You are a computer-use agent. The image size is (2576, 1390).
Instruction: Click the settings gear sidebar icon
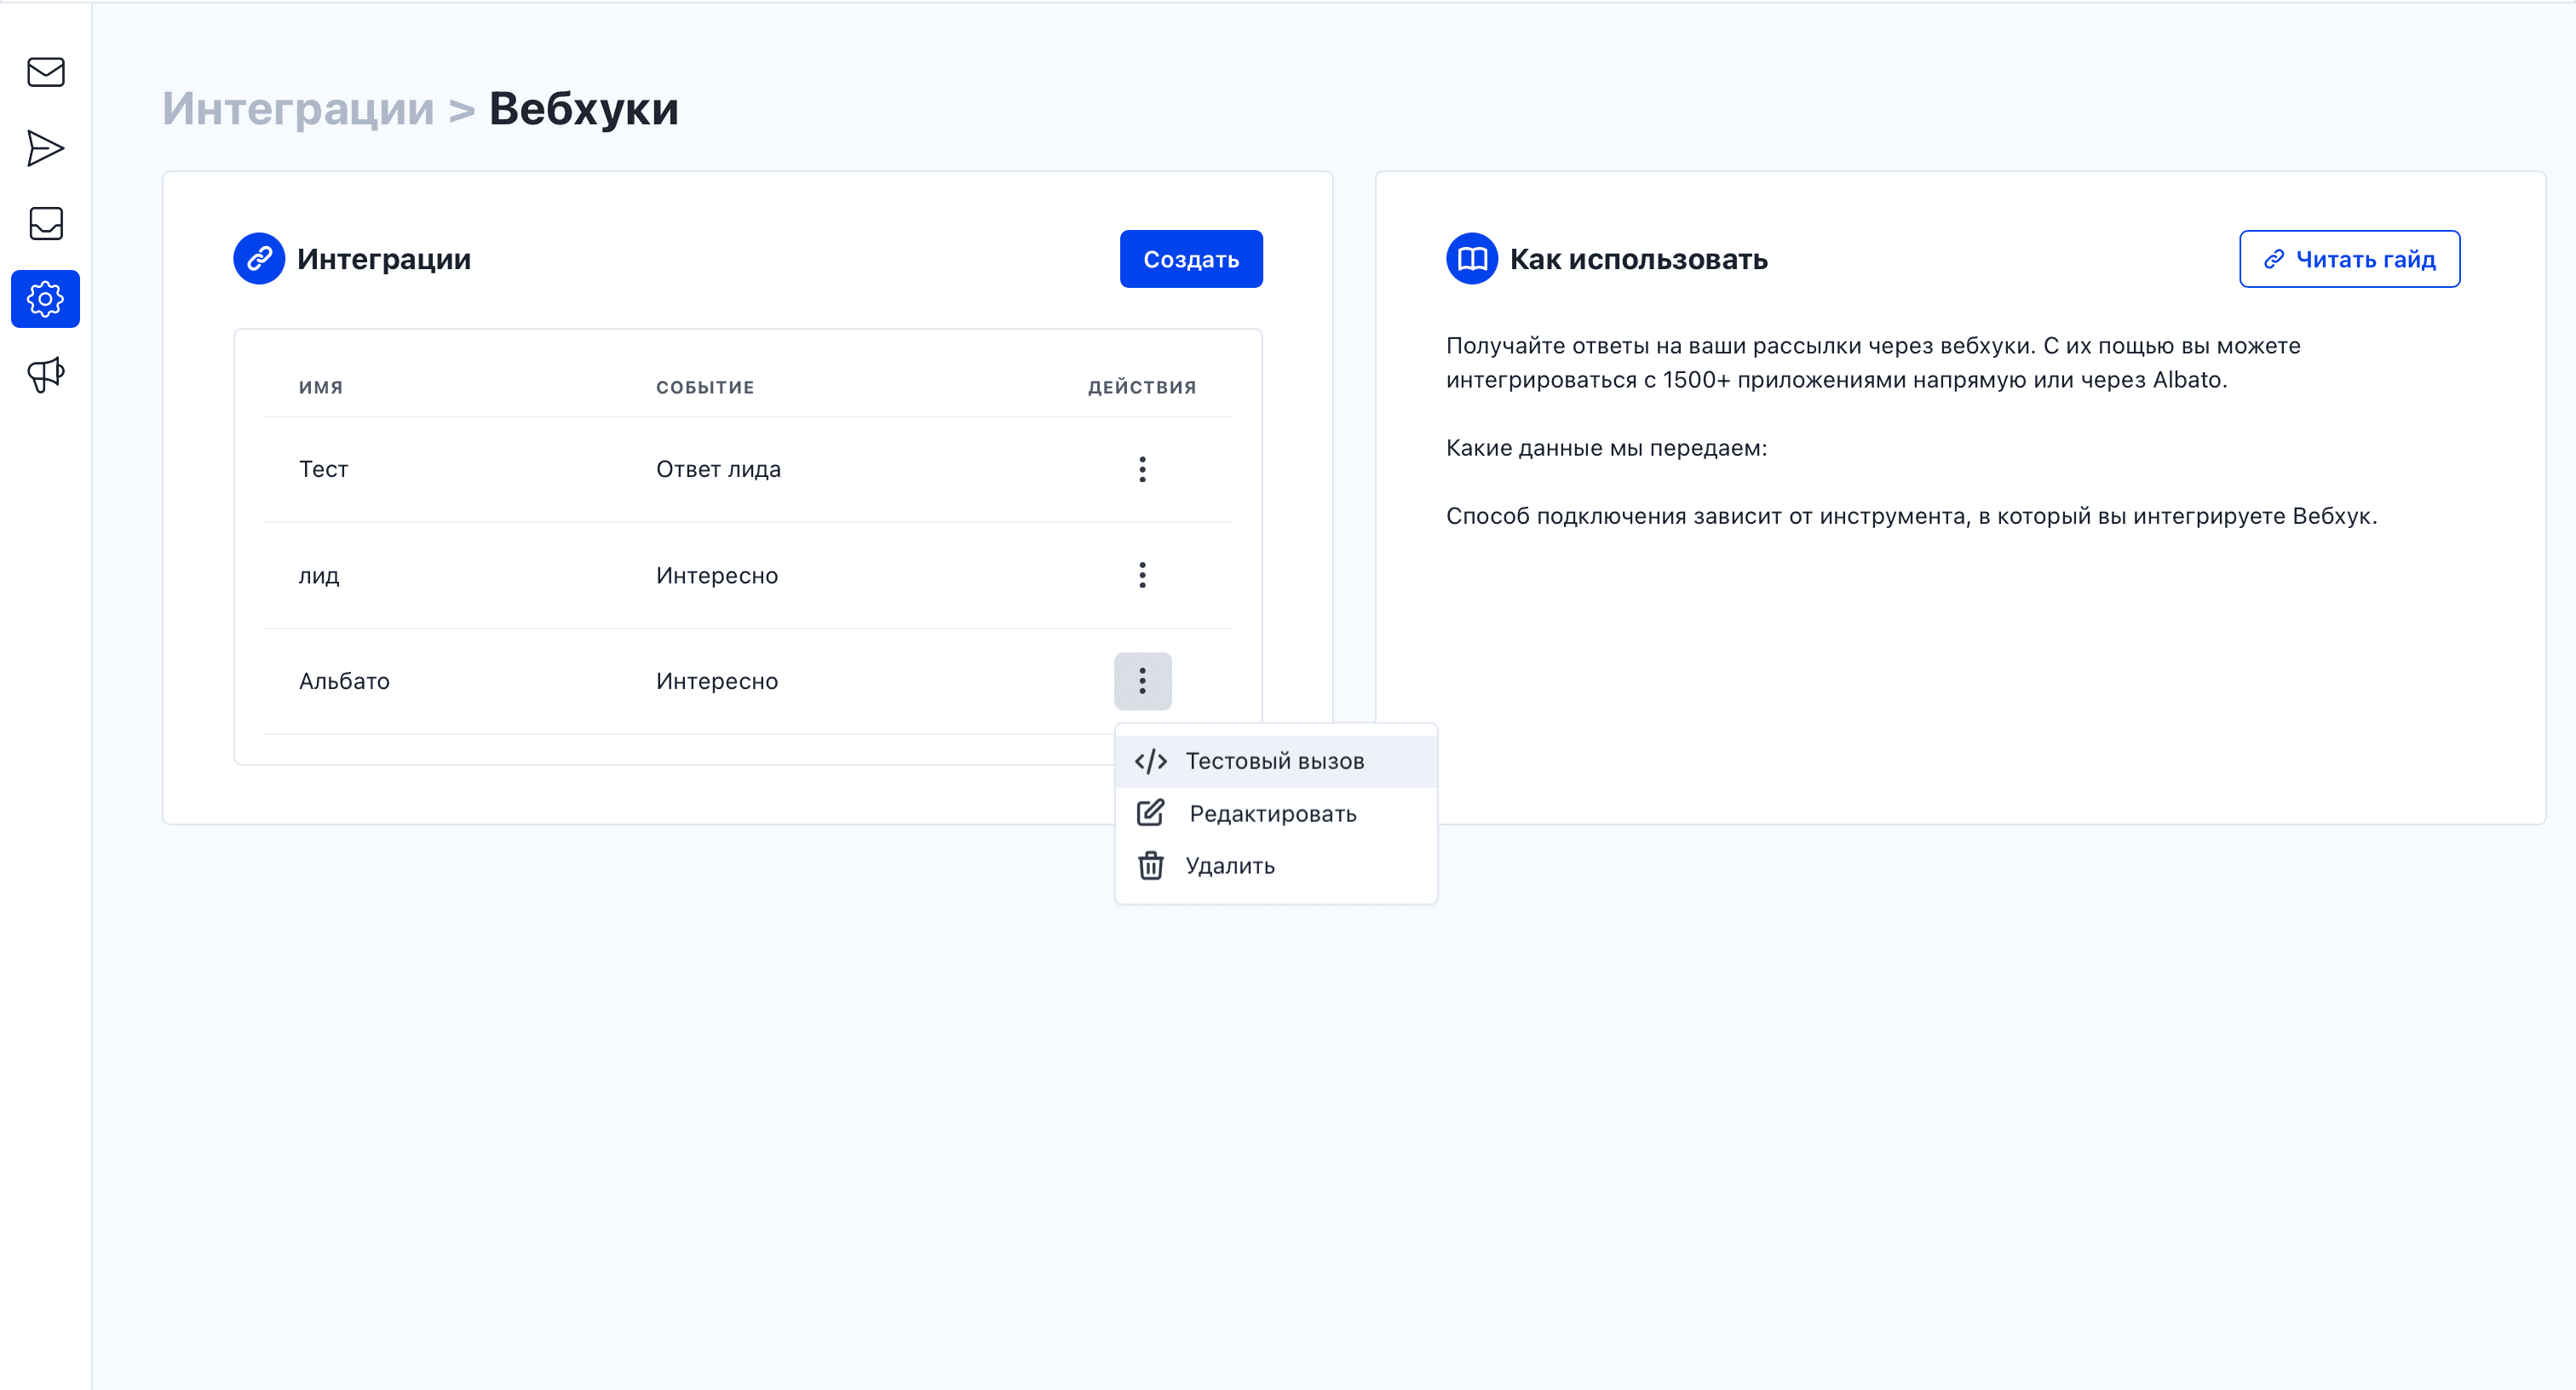46,299
